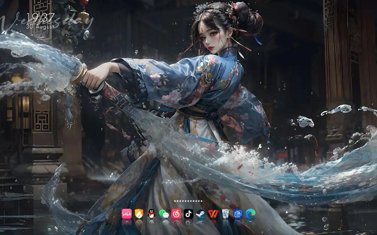
Task: Launch WPS Office
Action: [212, 214]
